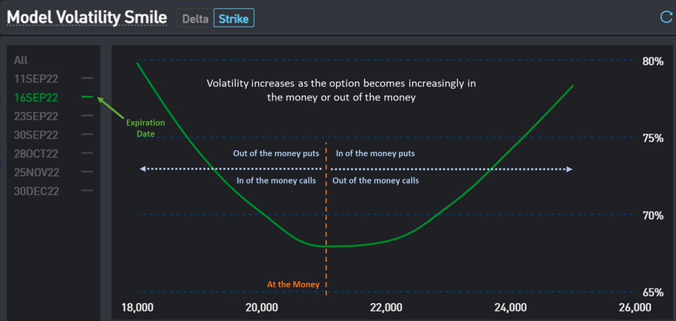The width and height of the screenshot is (676, 321).
Task: Toggle the 11SEP22 line indicator
Action: tap(88, 78)
